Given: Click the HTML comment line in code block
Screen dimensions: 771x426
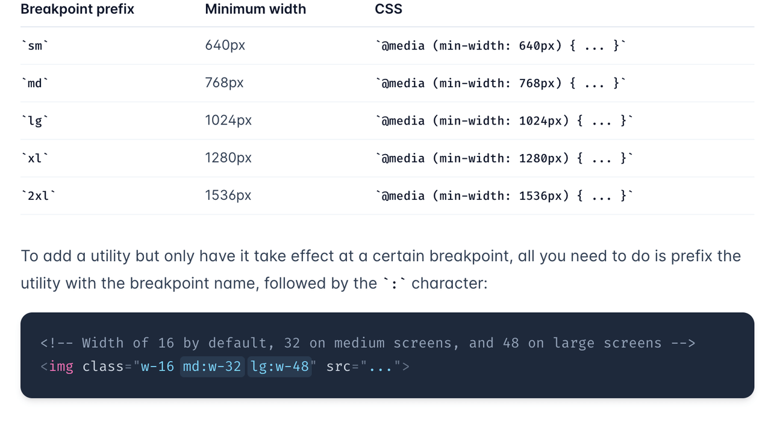Looking at the screenshot, I should pyautogui.click(x=368, y=343).
